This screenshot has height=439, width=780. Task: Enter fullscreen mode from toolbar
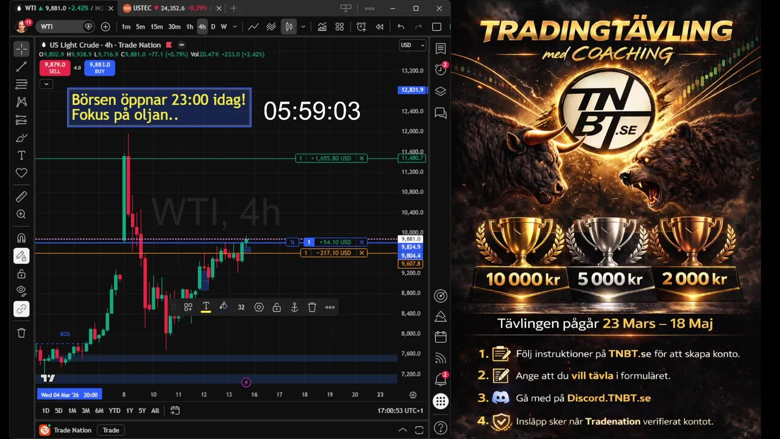(436, 27)
